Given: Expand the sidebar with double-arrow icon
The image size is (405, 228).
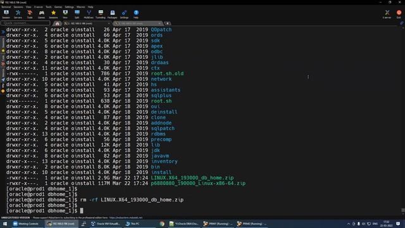Looking at the screenshot, I should 3,32.
